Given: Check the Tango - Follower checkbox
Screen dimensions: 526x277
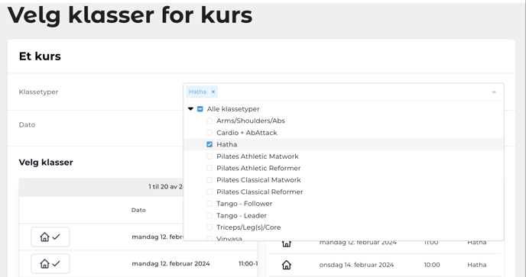Looking at the screenshot, I should tap(209, 204).
